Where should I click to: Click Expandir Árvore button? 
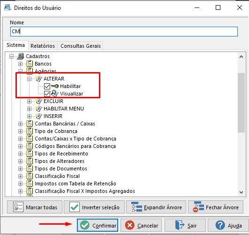[156, 207]
